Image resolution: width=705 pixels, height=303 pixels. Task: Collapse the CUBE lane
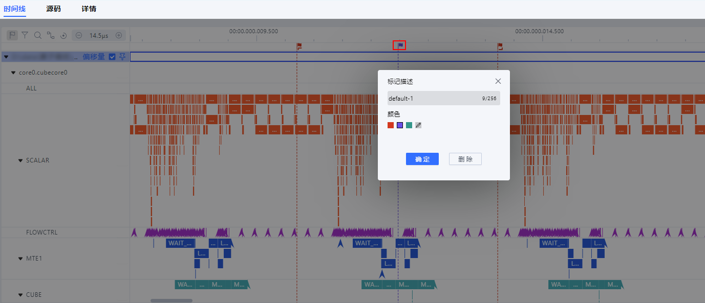21,295
